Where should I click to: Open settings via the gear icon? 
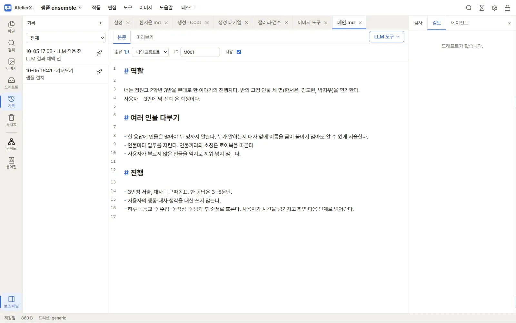pyautogui.click(x=495, y=8)
